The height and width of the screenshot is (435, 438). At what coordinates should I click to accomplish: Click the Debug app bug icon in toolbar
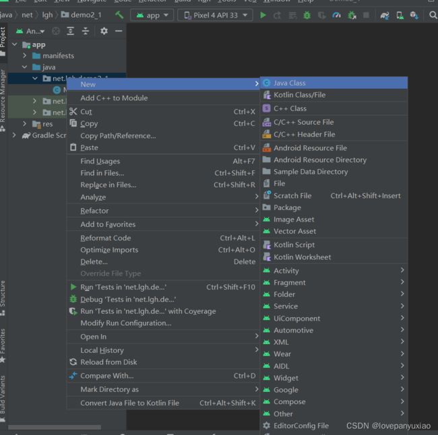[x=307, y=15]
